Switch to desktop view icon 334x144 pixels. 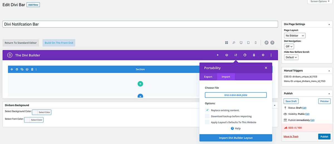(x=241, y=43)
